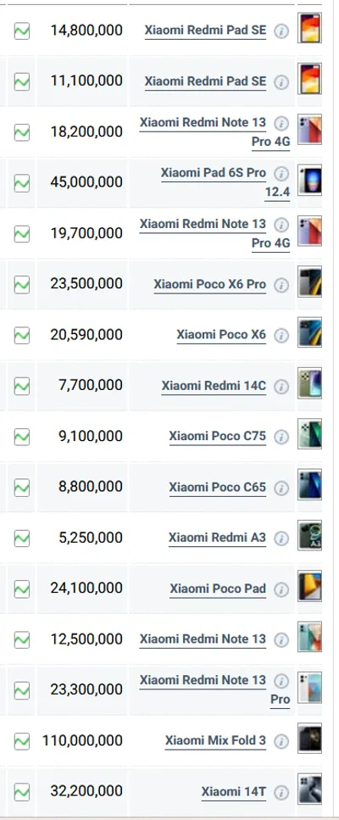Open chart icon next to 7,700,000 price
The image size is (339, 820).
click(22, 386)
